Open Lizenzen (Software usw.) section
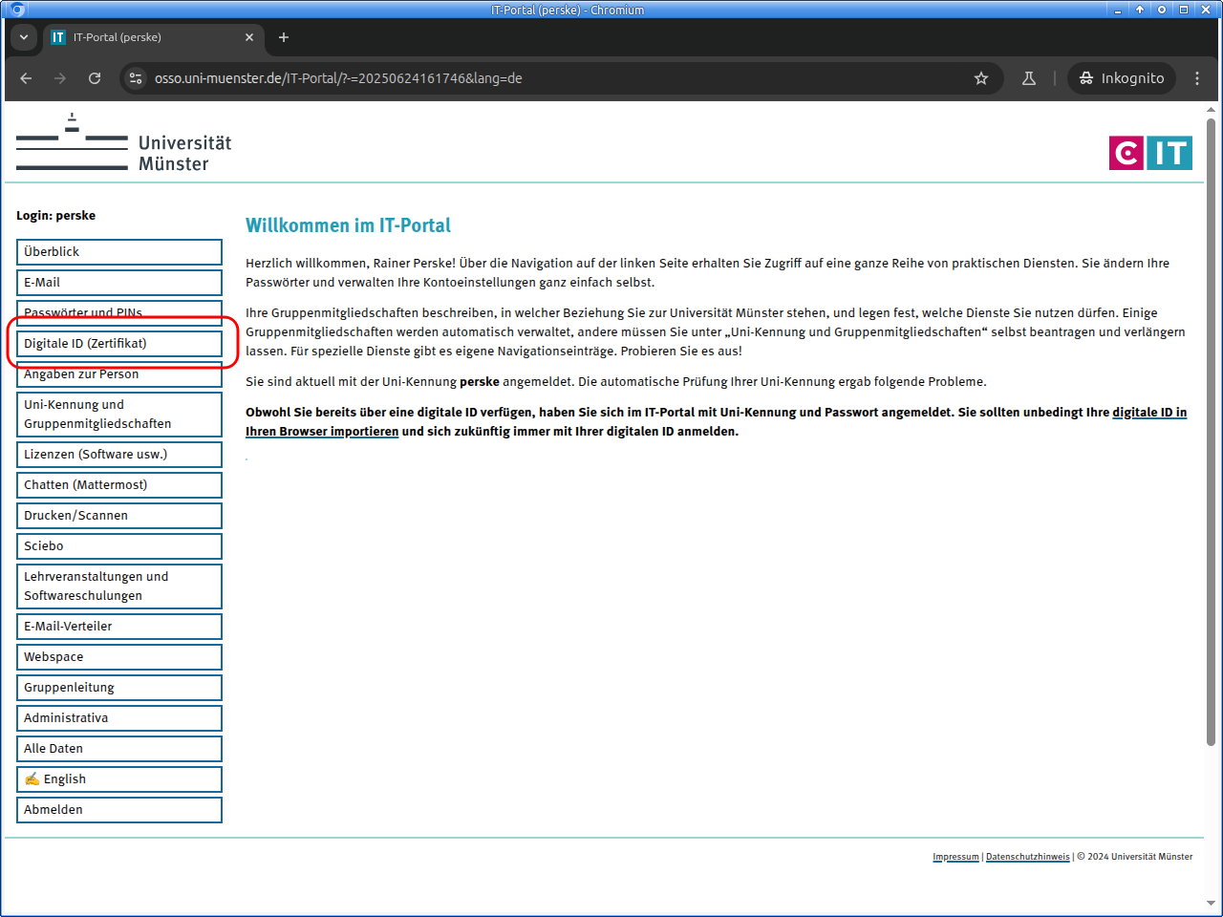The height and width of the screenshot is (917, 1223). (x=118, y=455)
